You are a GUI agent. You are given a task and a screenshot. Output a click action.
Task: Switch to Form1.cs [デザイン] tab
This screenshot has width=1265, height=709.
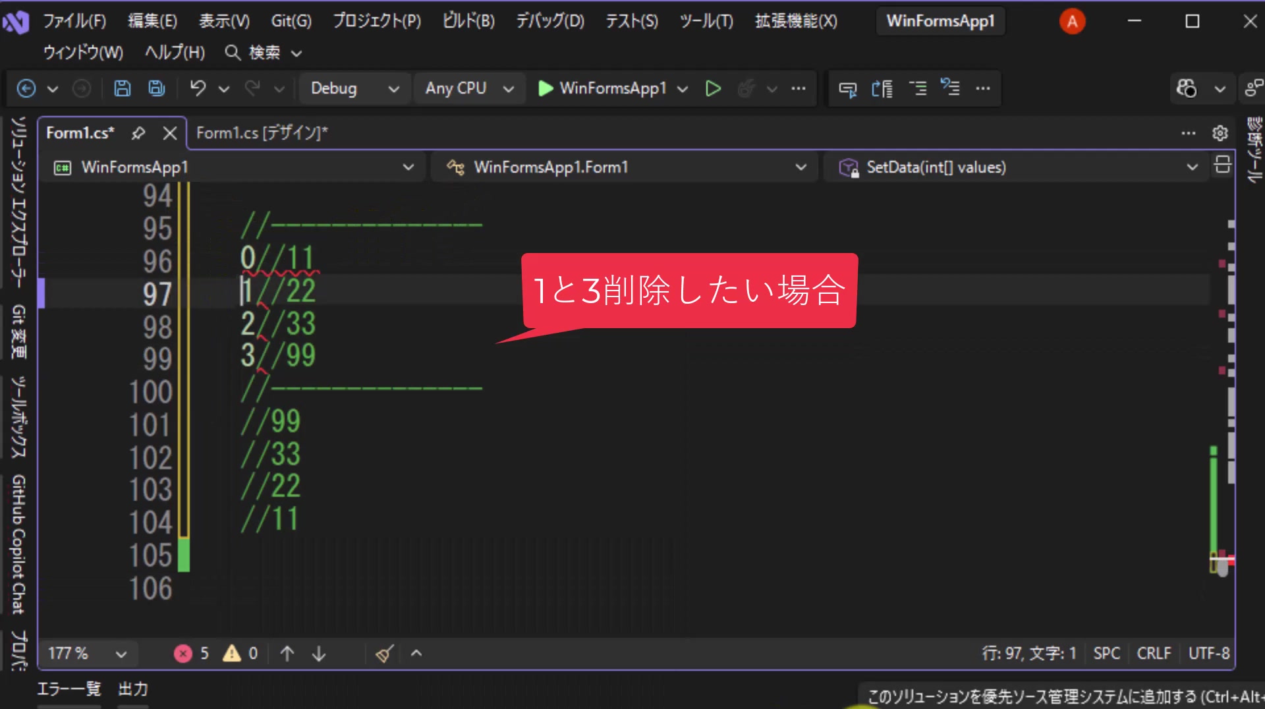[262, 133]
